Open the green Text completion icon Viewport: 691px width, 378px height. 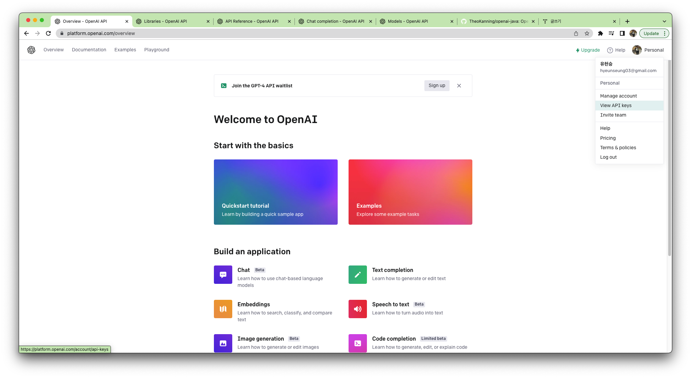pos(357,275)
